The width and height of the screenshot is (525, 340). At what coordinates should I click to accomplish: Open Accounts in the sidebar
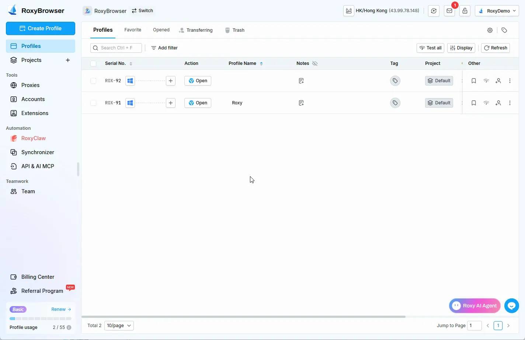click(41, 99)
